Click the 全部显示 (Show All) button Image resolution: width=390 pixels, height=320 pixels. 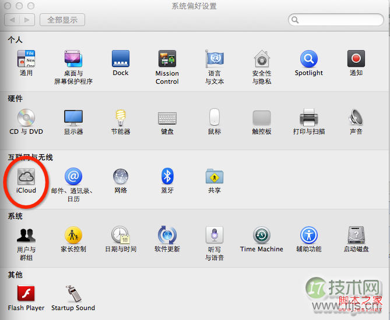(x=62, y=20)
